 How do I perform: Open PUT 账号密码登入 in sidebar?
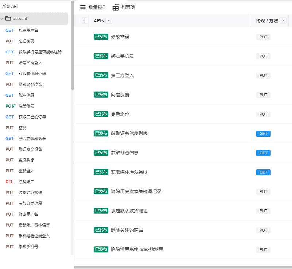point(34,63)
